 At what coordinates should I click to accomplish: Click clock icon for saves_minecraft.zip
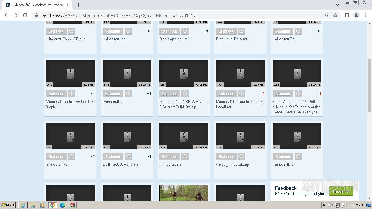[x=242, y=156]
